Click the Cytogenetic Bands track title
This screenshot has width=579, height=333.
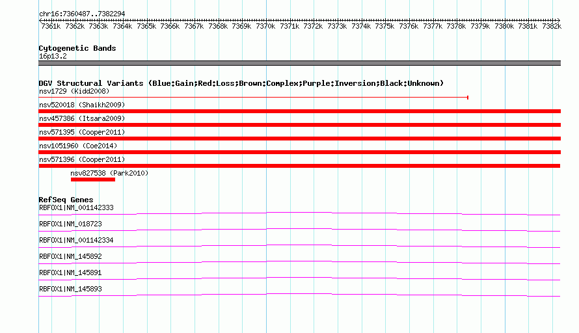tap(77, 48)
